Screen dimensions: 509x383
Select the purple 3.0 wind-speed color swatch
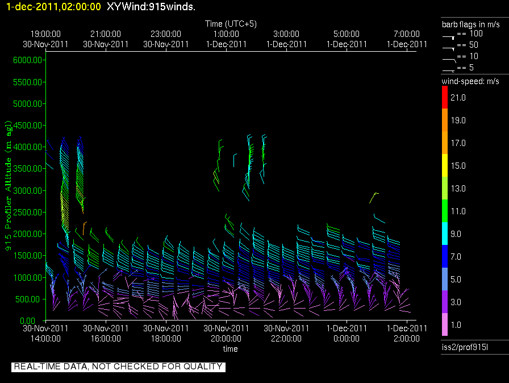445,302
